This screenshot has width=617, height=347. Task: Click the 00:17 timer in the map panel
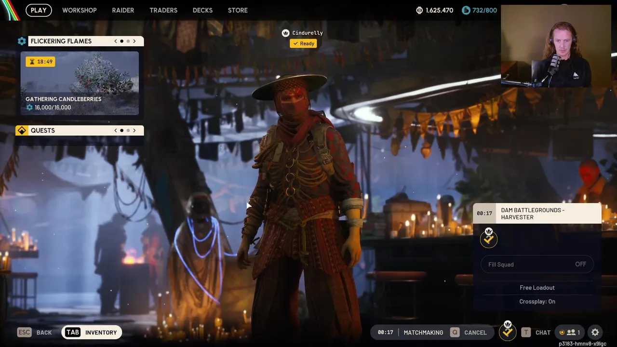tap(484, 214)
